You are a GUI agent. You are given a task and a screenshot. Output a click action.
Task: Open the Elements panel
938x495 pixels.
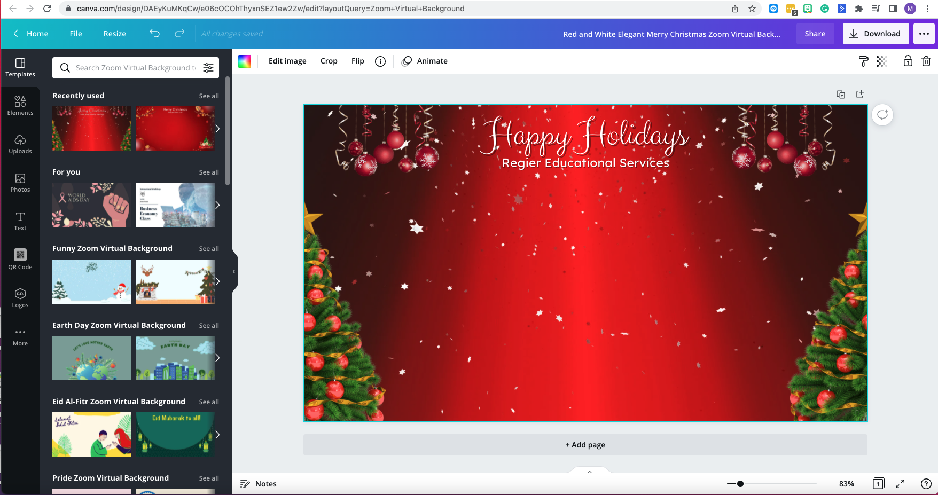click(x=20, y=106)
